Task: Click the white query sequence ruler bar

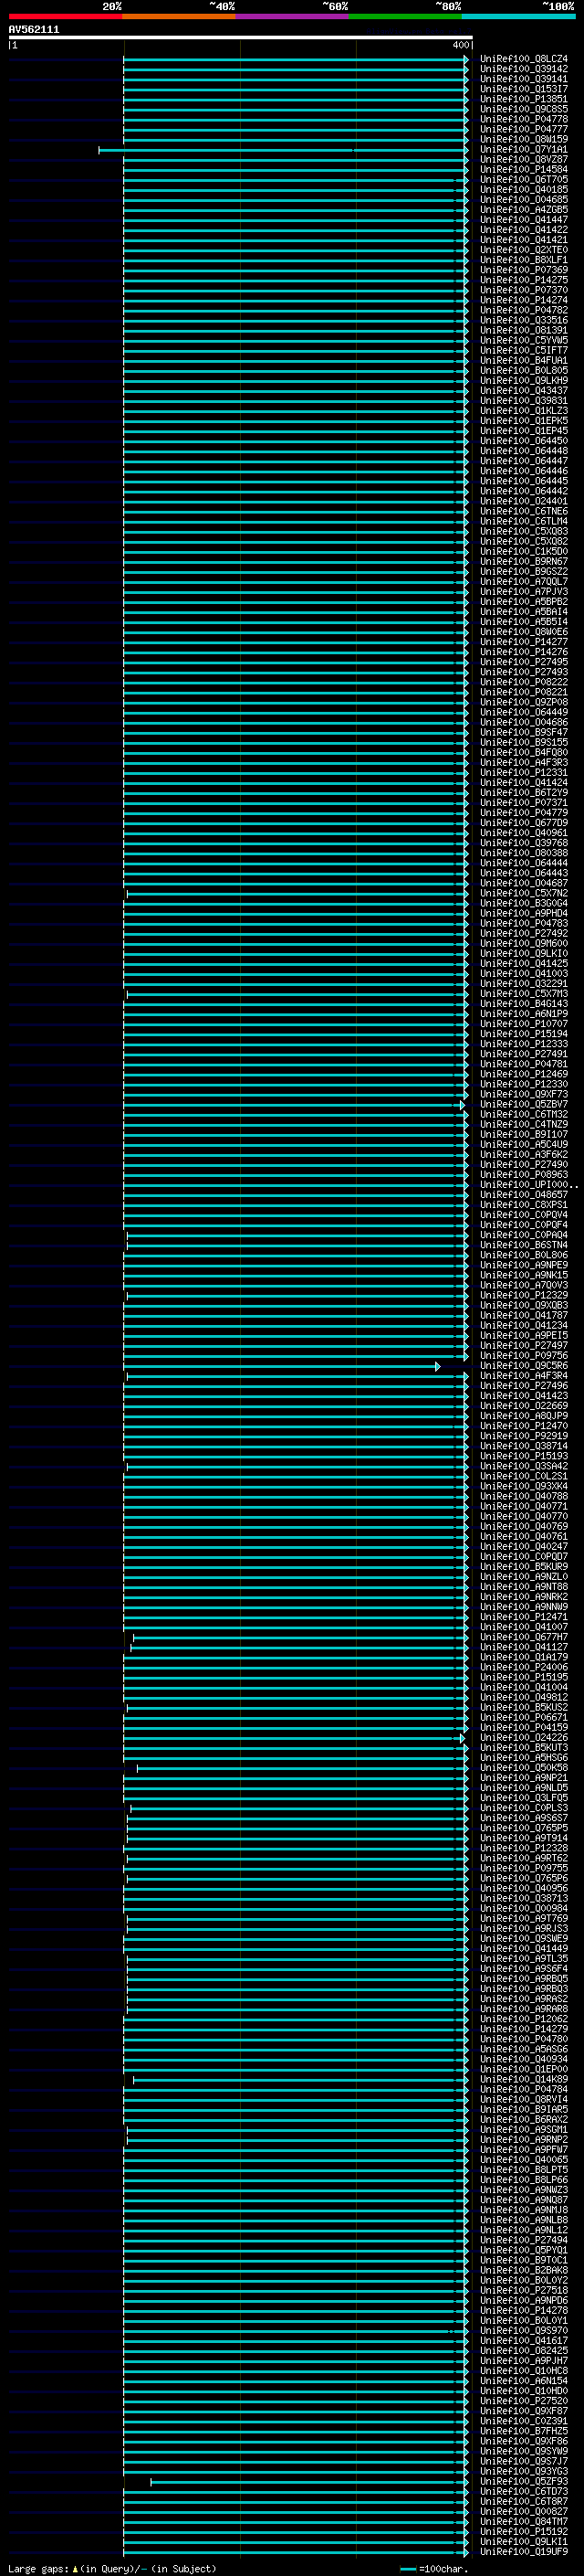Action: tap(241, 37)
